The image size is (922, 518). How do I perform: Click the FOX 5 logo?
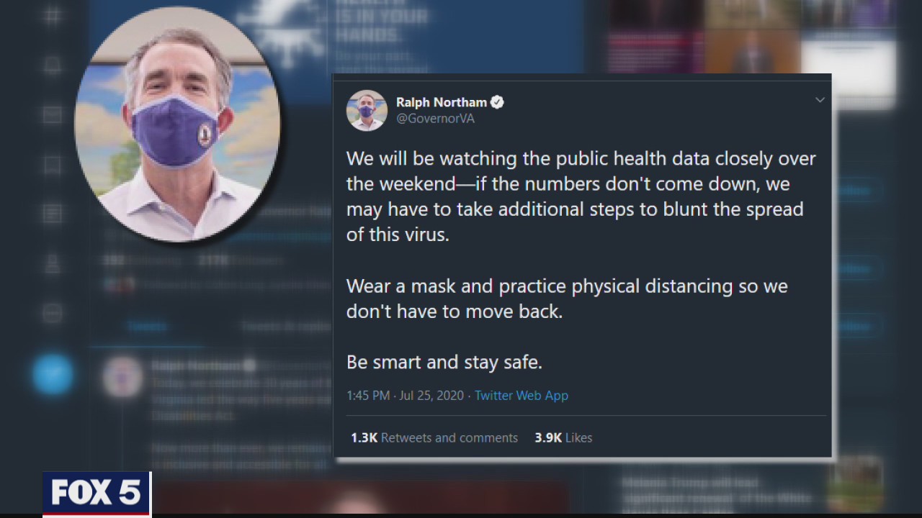[x=97, y=494]
